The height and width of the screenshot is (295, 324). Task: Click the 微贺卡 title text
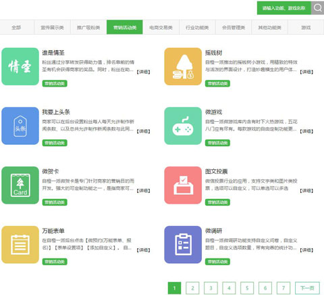[51, 171]
